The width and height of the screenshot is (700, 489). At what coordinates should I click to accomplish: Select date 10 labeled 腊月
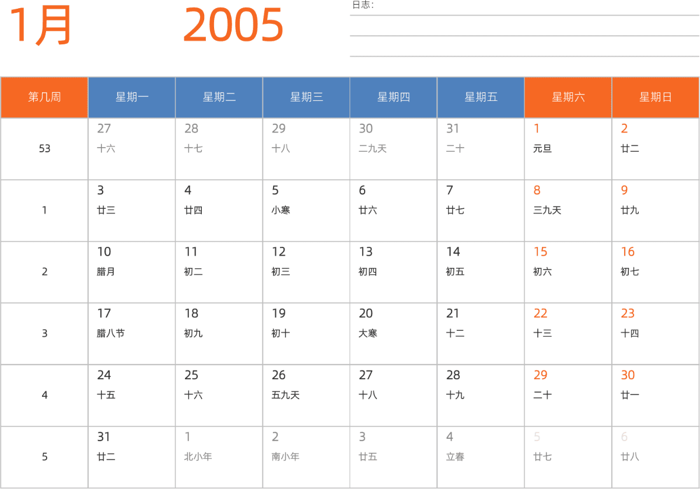pyautogui.click(x=132, y=273)
